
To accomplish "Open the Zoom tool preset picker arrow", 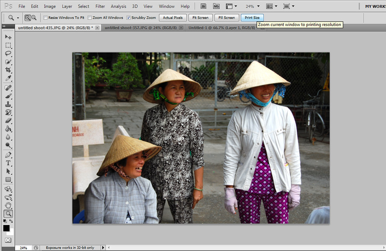I will [18, 18].
